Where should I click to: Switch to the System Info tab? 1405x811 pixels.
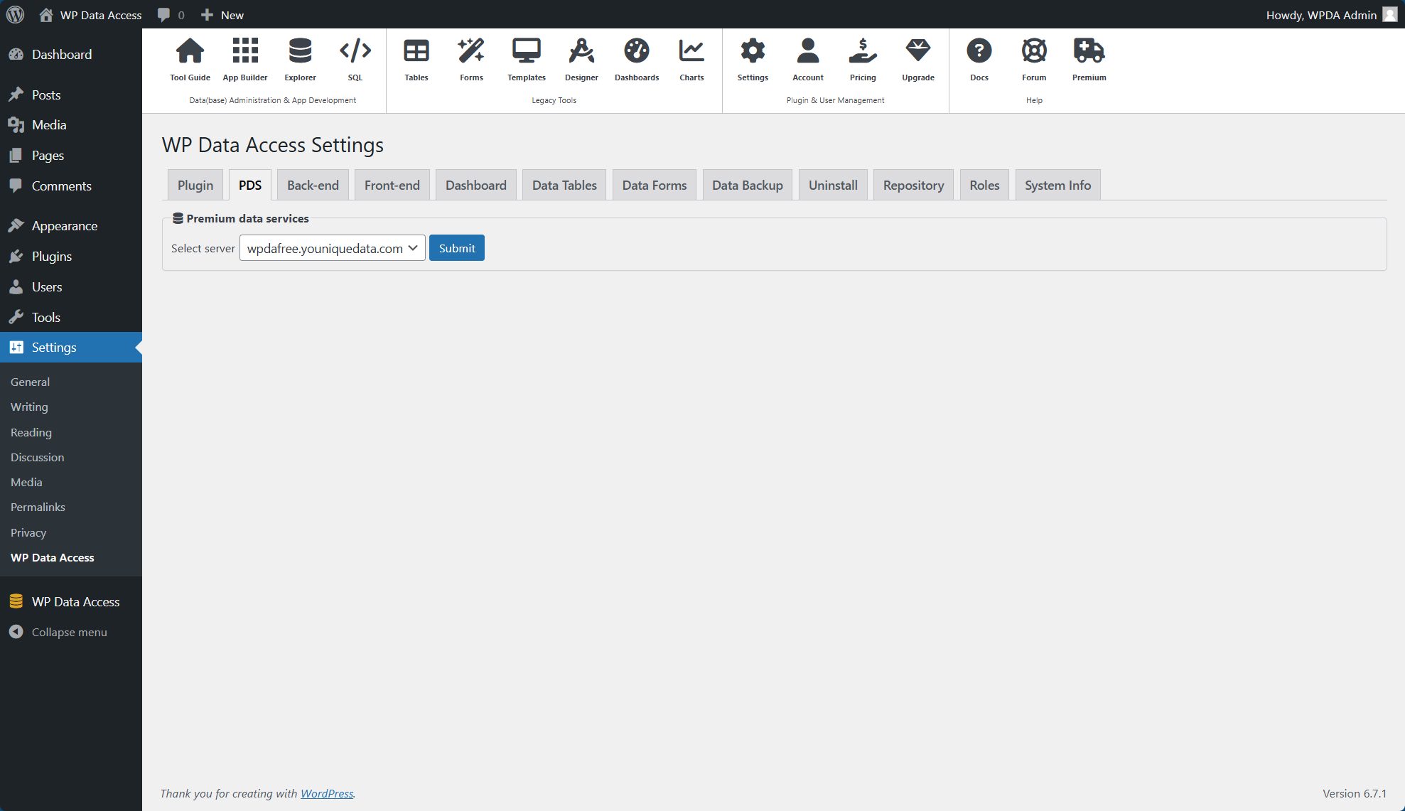pos(1057,184)
